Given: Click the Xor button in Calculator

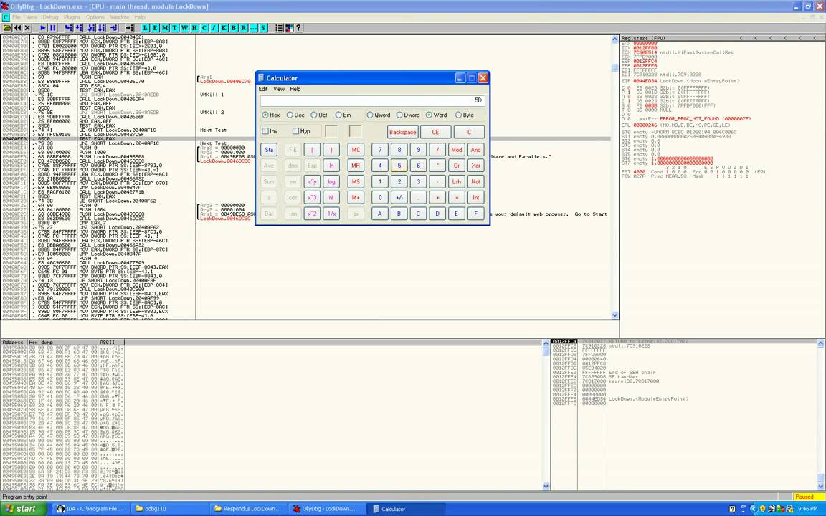Looking at the screenshot, I should (475, 166).
